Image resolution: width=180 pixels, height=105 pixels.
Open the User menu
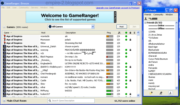click(14, 7)
